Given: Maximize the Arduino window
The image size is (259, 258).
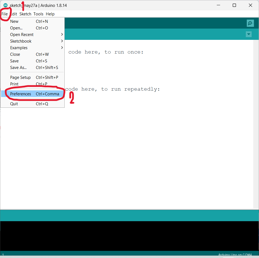Looking at the screenshot, I should (234, 5).
